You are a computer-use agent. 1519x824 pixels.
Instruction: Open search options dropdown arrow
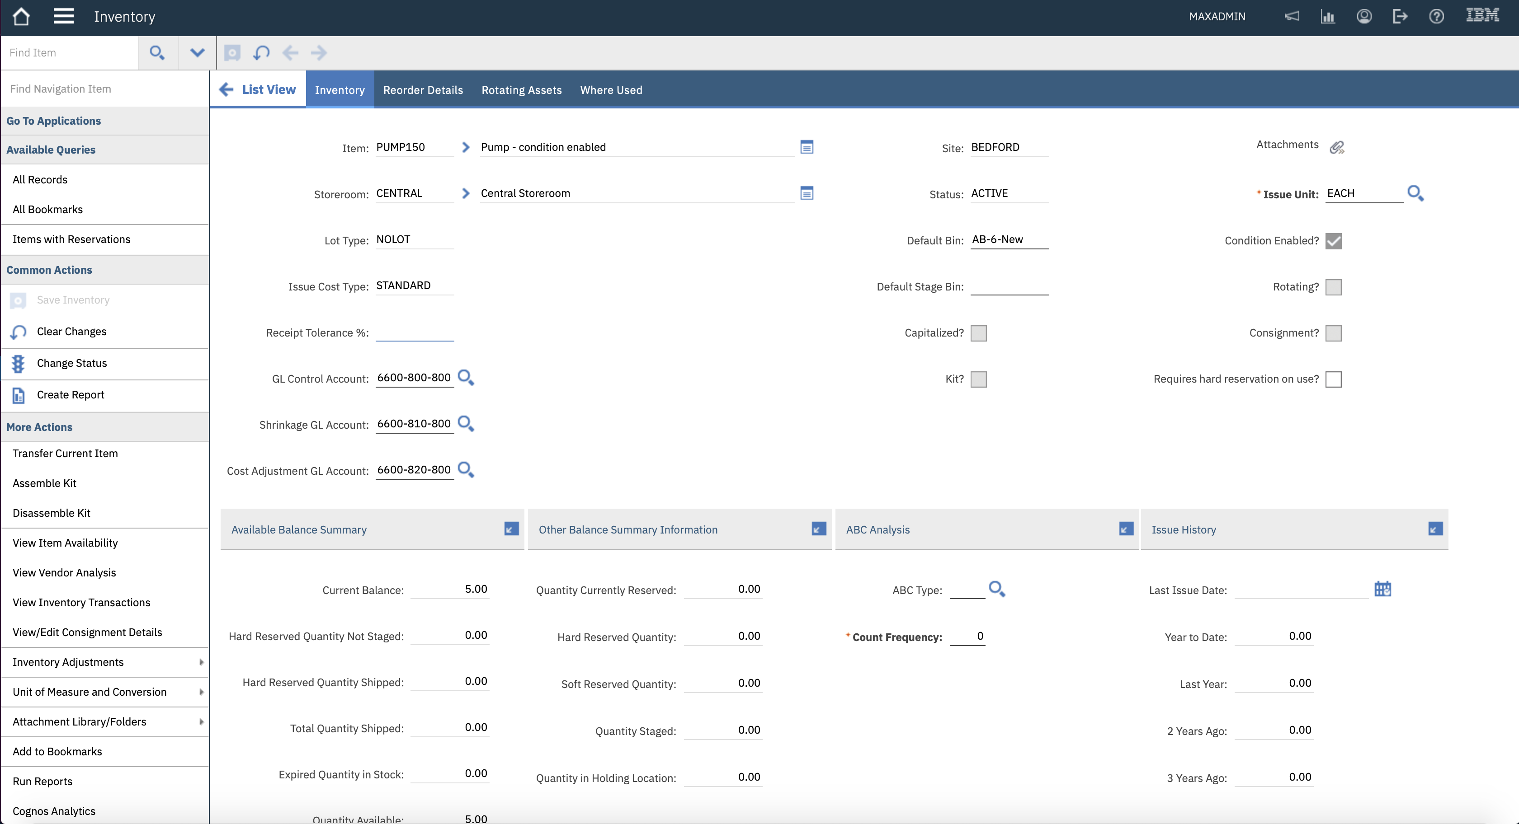(197, 53)
